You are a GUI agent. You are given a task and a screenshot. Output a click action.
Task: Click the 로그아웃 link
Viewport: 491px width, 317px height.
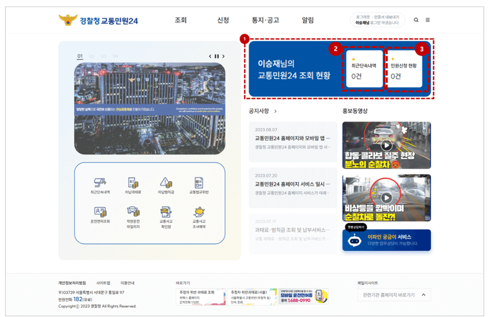[x=363, y=17]
